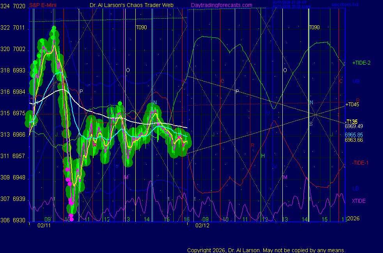Click the UB upper band label
Image resolution: width=383 pixels, height=253 pixels.
(356, 82)
